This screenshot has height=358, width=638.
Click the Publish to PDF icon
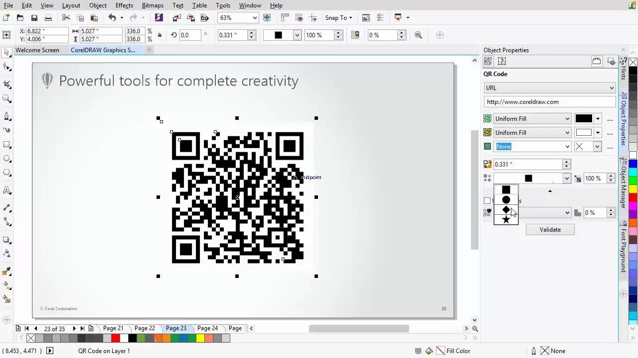tap(204, 17)
